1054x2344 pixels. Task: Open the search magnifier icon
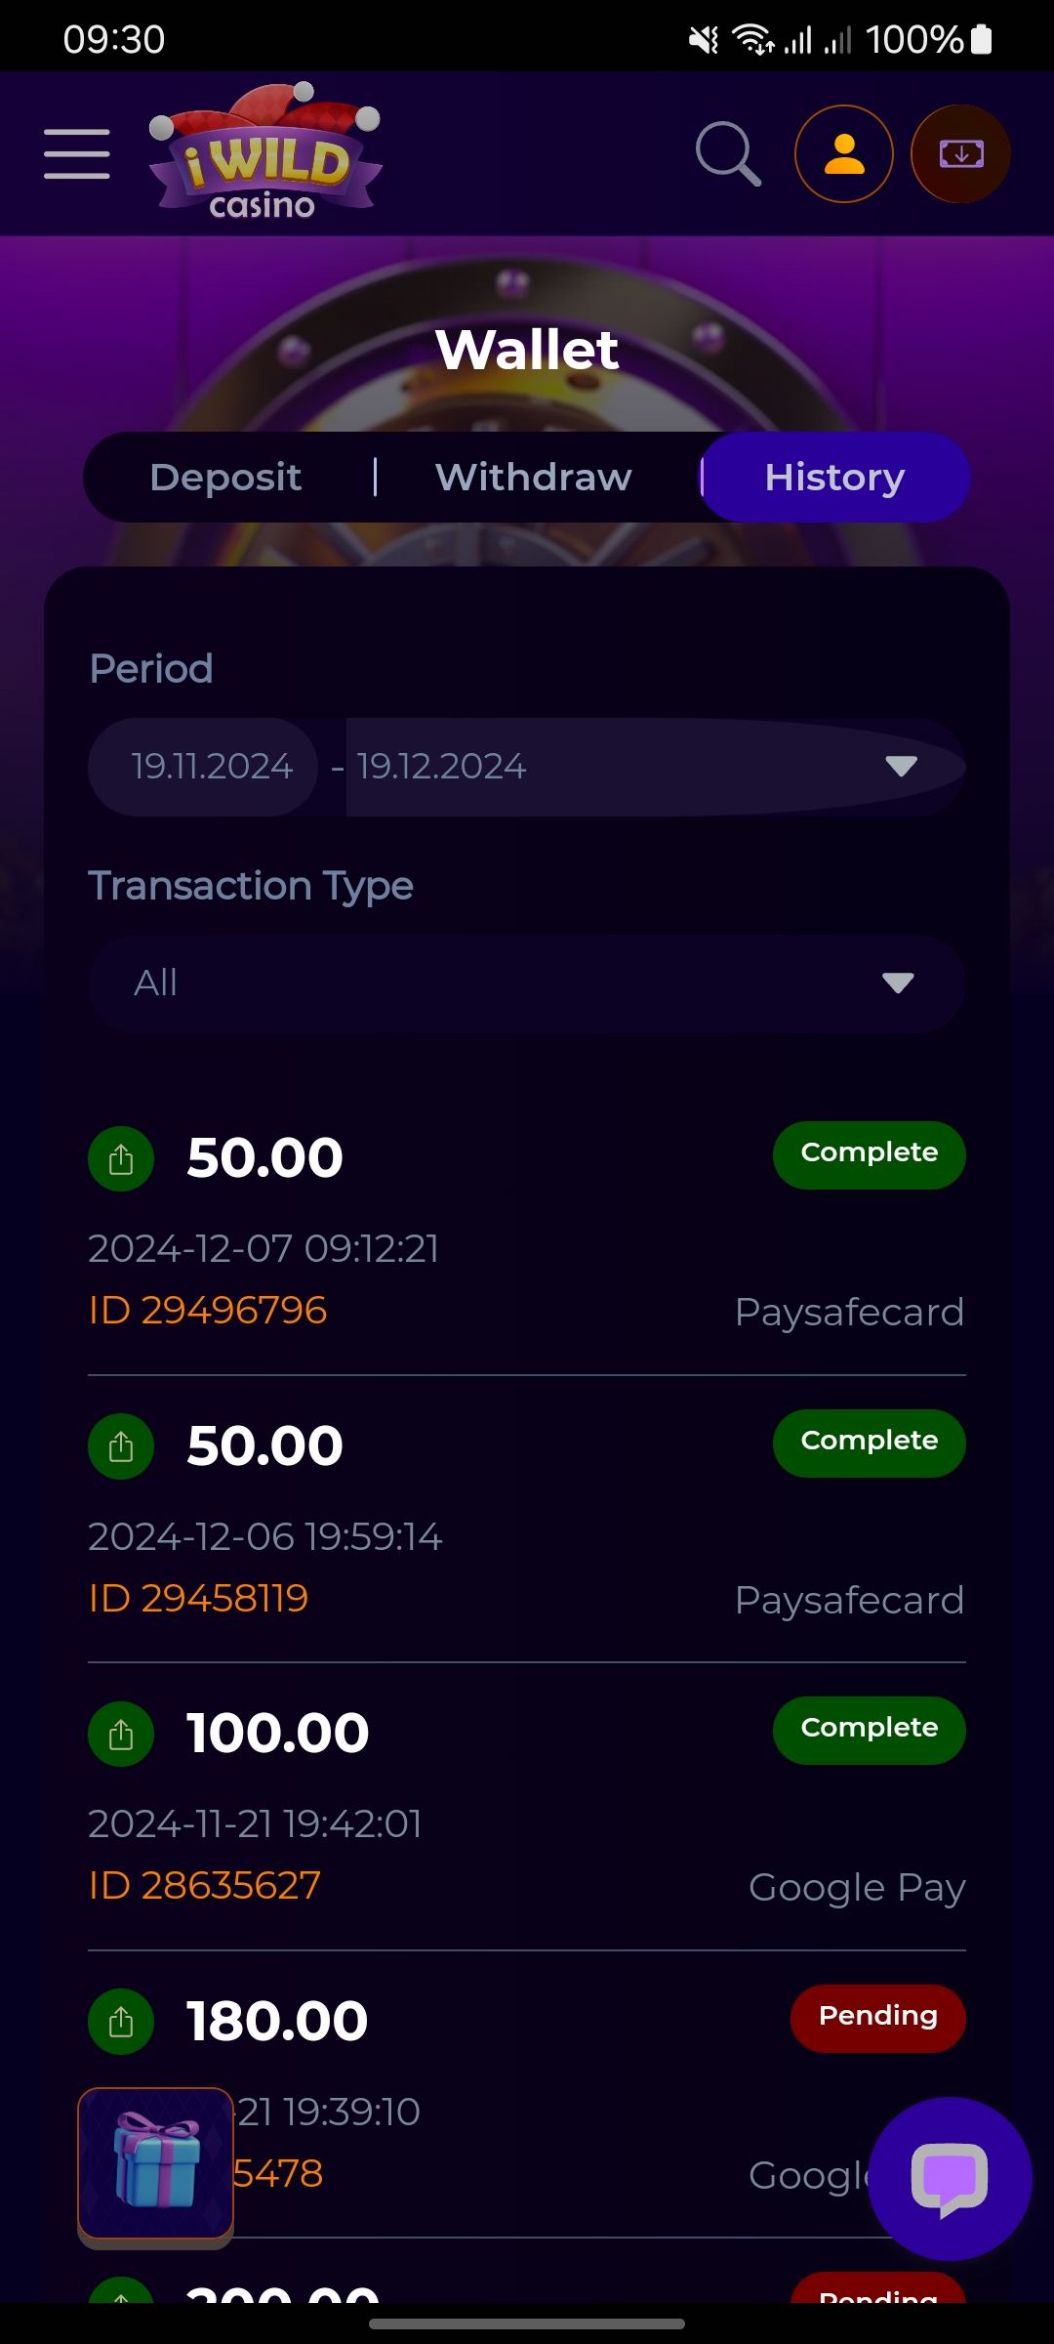[x=728, y=154]
